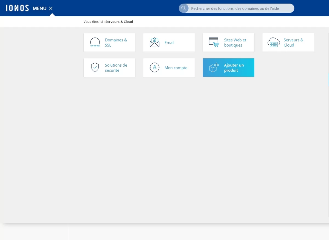Click the Ajouter un produit button label
Image resolution: width=329 pixels, height=240 pixels.
tap(234, 68)
